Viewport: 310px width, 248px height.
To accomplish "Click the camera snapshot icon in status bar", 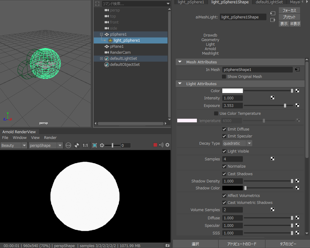I will 168,246.
